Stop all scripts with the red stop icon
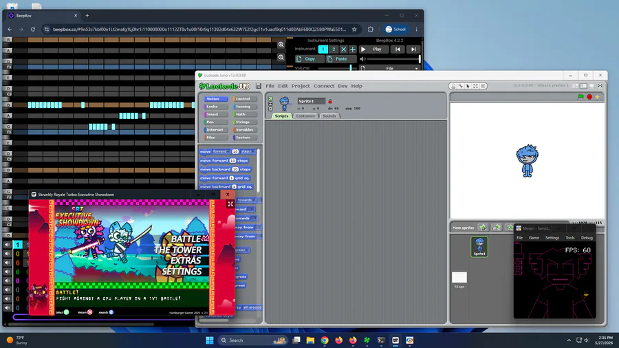The height and width of the screenshot is (348, 619). click(x=589, y=97)
